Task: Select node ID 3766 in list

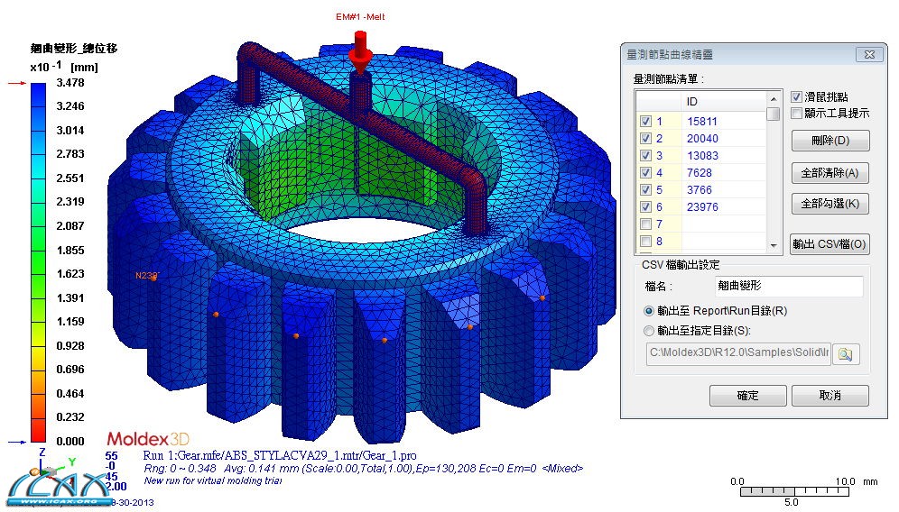Action: 699,190
